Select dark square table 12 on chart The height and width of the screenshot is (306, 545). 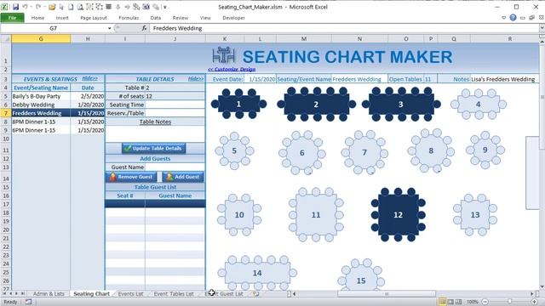[398, 215]
